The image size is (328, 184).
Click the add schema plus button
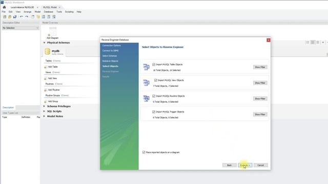(323, 42)
